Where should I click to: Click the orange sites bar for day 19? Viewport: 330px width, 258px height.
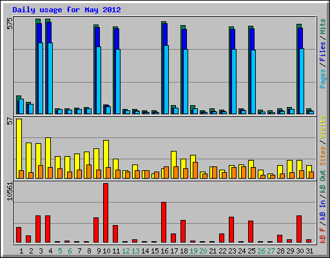(195, 170)
